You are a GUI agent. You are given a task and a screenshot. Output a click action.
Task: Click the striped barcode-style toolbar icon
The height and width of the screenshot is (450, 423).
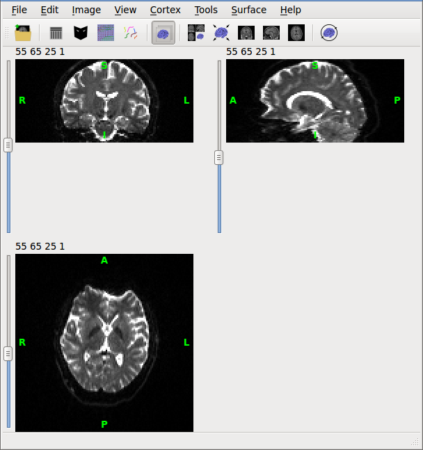[56, 33]
